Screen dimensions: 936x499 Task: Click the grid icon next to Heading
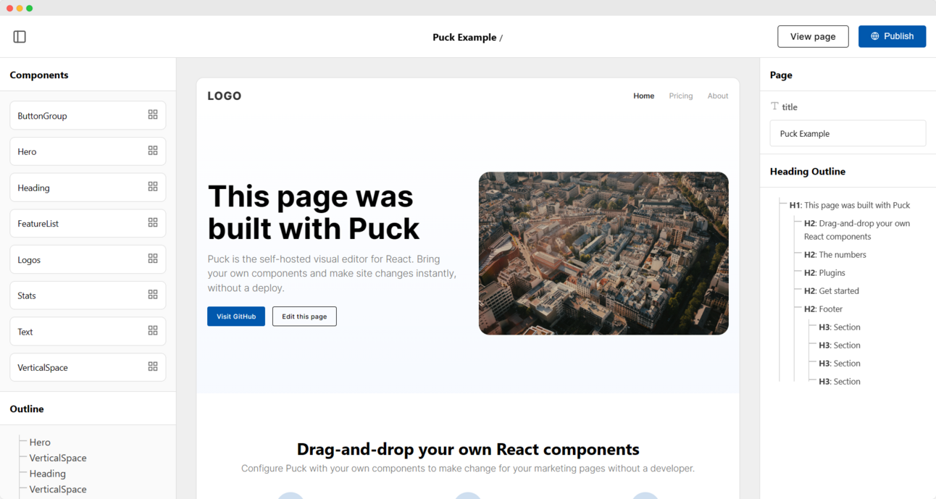(152, 186)
